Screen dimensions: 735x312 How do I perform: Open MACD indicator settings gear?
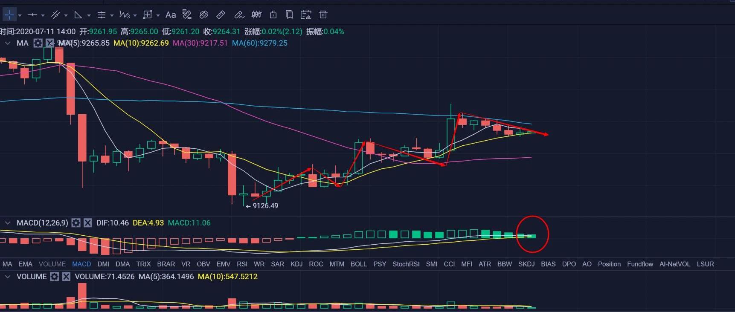click(76, 223)
